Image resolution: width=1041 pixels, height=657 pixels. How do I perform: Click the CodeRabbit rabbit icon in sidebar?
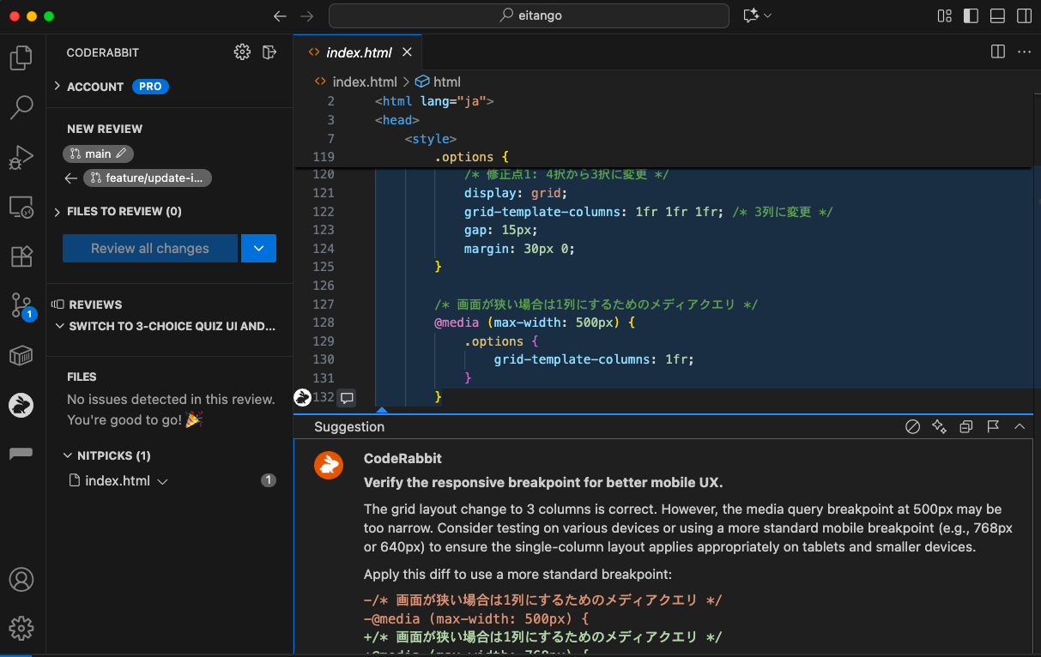click(x=21, y=405)
